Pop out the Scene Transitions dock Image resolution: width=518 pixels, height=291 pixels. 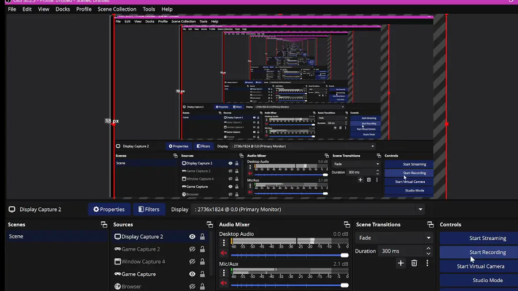pyautogui.click(x=430, y=224)
